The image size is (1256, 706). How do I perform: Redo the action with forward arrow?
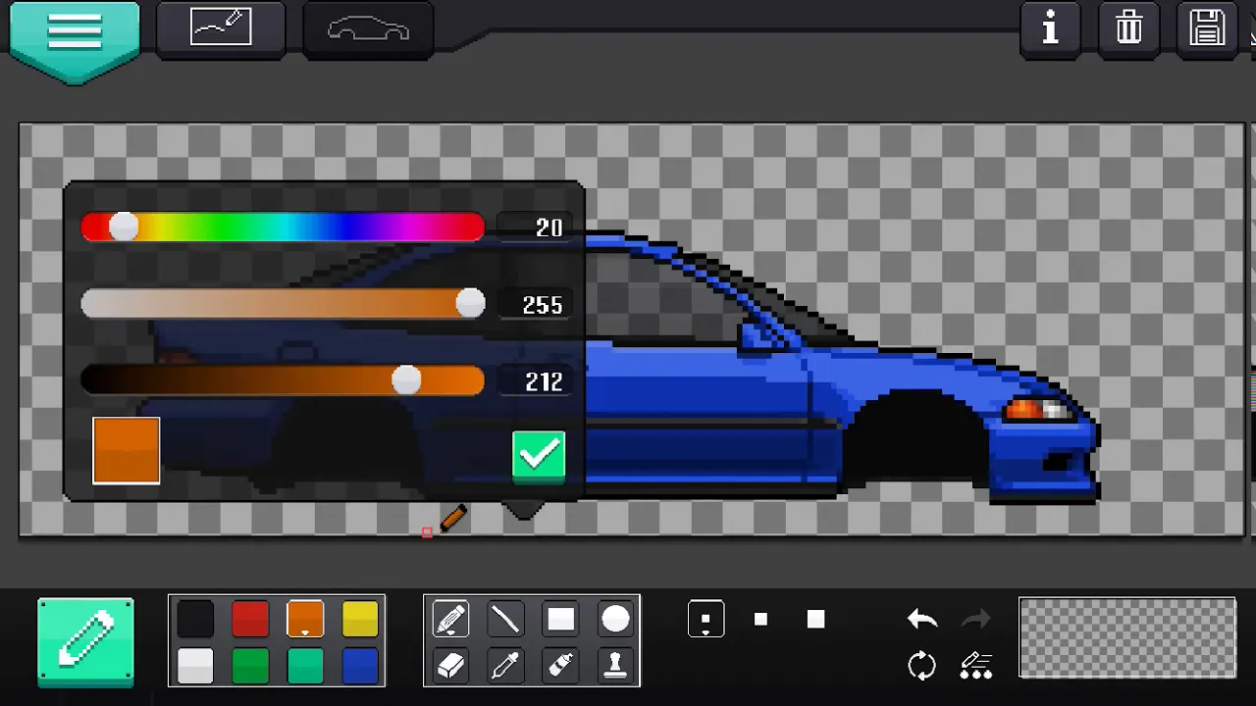click(x=976, y=619)
